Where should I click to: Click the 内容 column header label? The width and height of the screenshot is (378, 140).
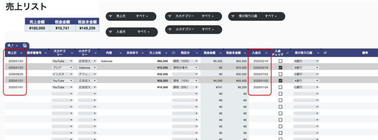click(109, 53)
